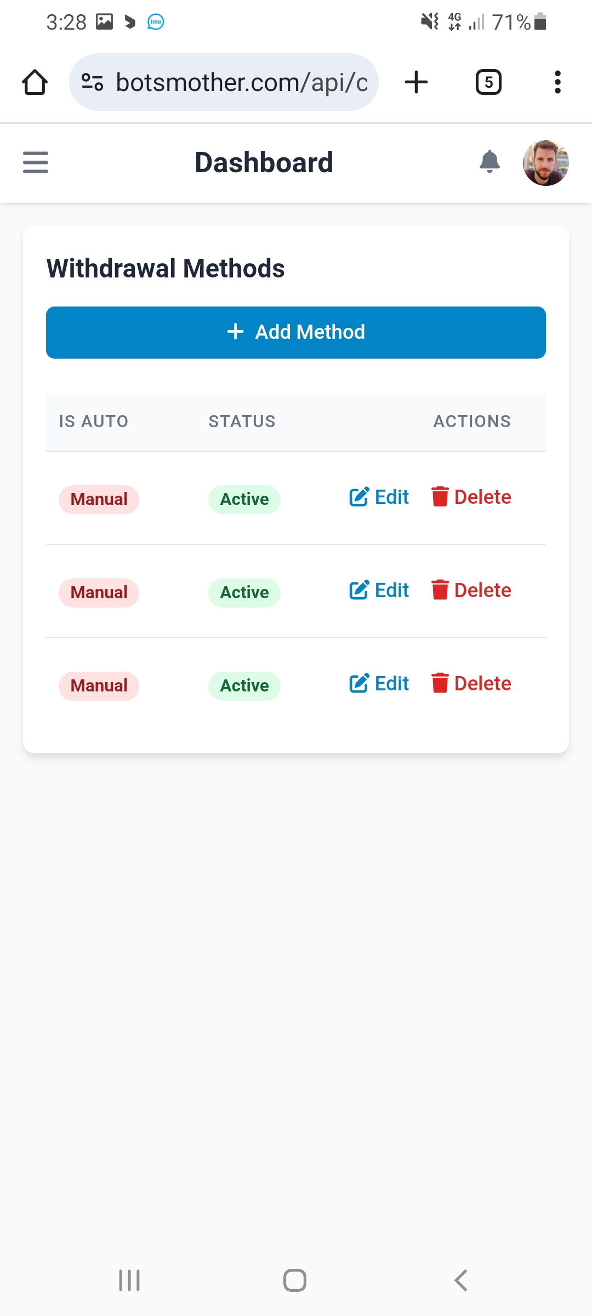This screenshot has height=1316, width=592.
Task: Edit the first withdrawal method
Action: click(379, 497)
